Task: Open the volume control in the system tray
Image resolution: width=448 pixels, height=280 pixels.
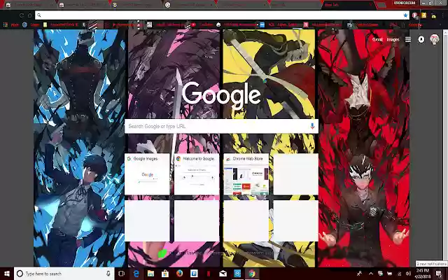Action: coord(409,274)
